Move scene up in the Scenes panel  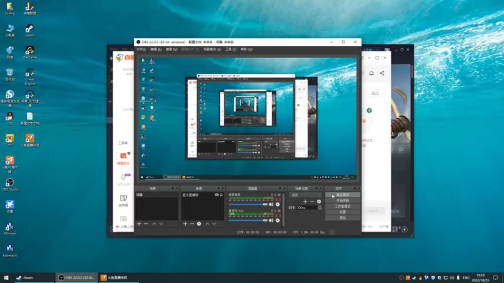[x=154, y=224]
